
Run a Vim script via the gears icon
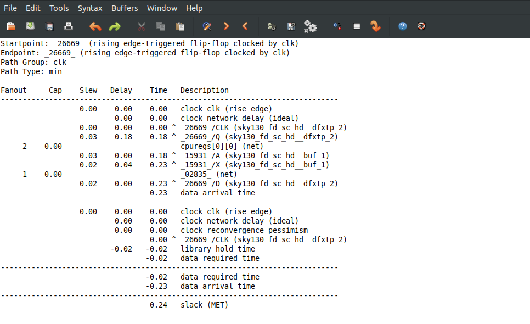pyautogui.click(x=311, y=26)
